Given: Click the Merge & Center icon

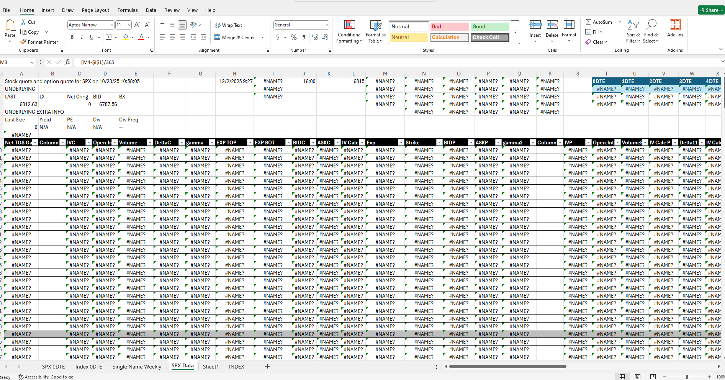Looking at the screenshot, I should (218, 37).
